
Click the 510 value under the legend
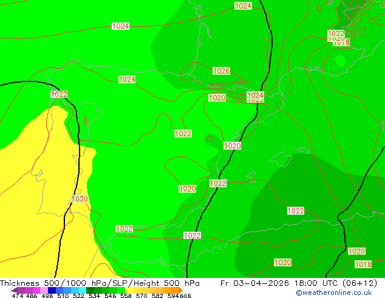63,296
